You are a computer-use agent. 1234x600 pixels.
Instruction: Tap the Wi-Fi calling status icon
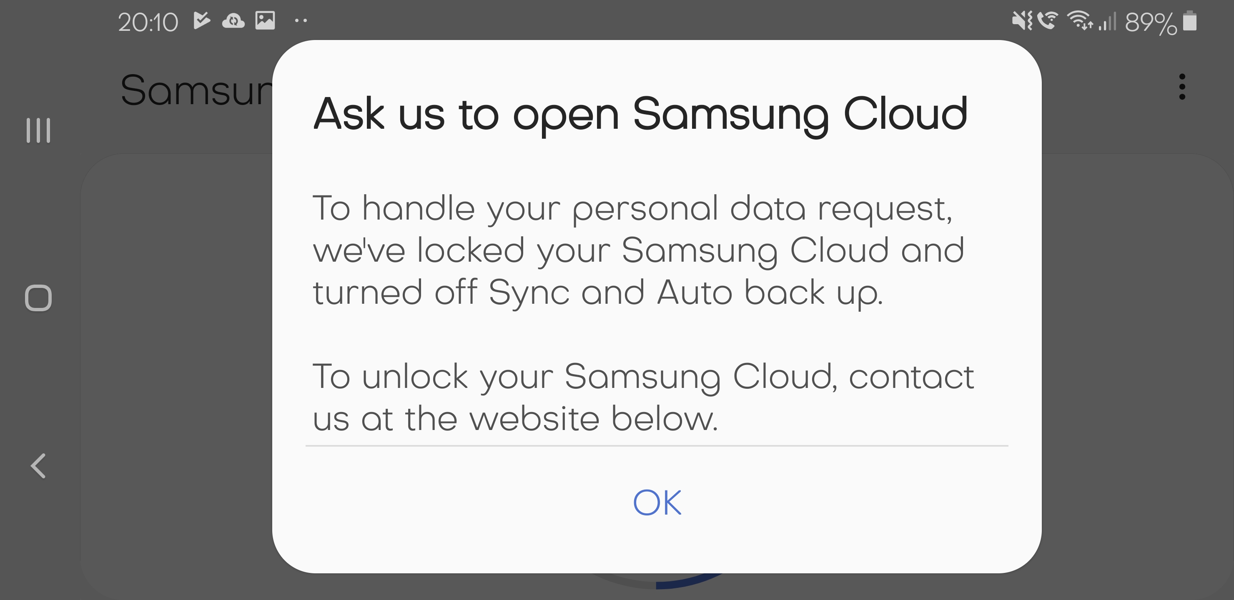point(1048,21)
